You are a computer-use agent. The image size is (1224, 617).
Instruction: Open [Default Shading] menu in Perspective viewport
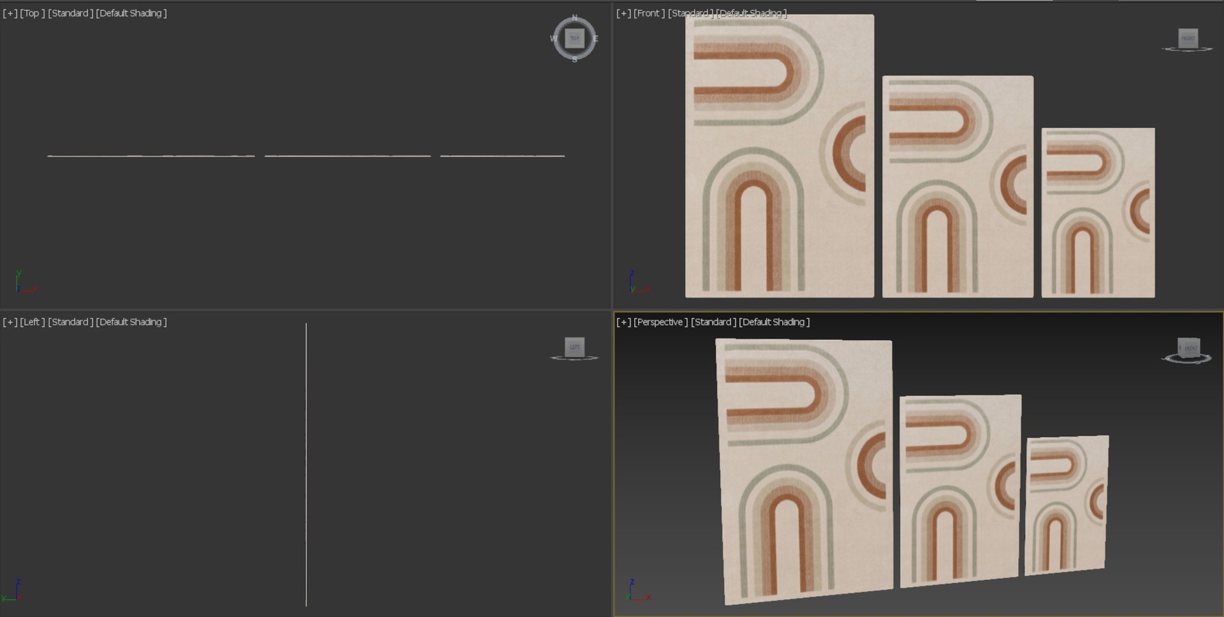point(775,322)
